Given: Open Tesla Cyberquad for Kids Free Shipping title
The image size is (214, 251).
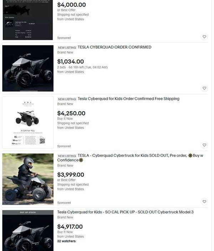Looking at the screenshot, I should pyautogui.click(x=128, y=99).
